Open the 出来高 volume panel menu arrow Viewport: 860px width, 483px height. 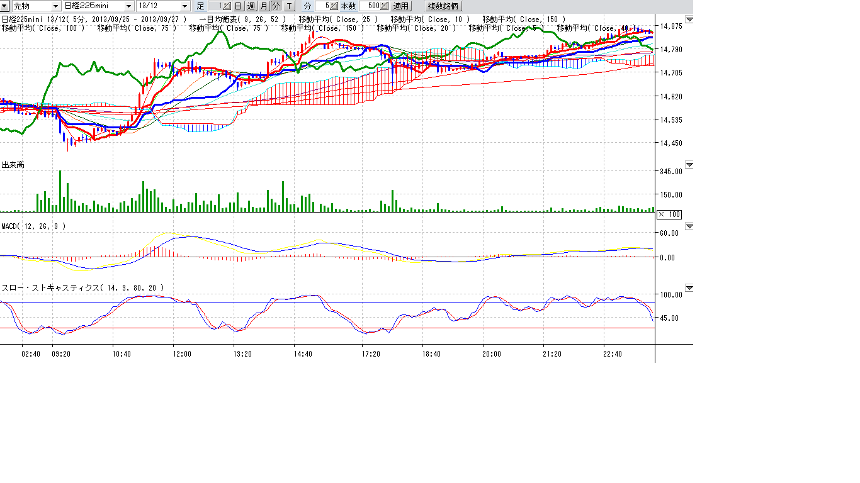[x=689, y=165]
